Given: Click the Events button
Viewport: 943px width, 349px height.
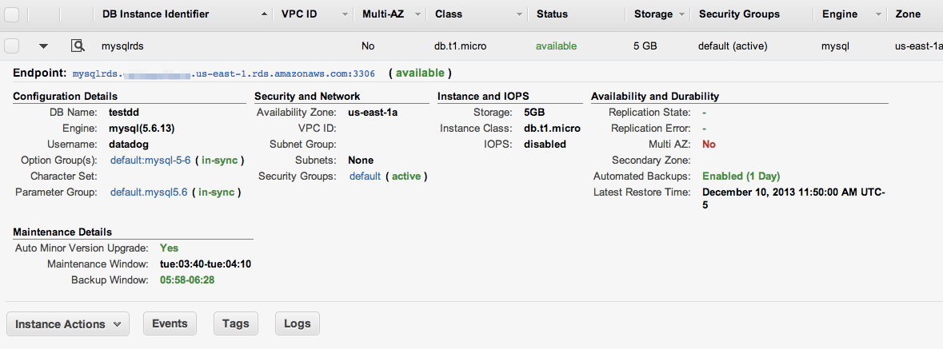Looking at the screenshot, I should coord(170,323).
